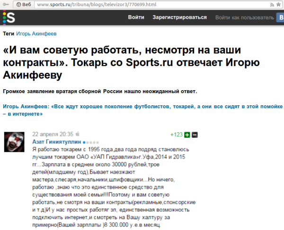The height and width of the screenshot is (230, 284).
Task: Click the headline «И вам советую работать…»
Action: pyautogui.click(x=131, y=62)
